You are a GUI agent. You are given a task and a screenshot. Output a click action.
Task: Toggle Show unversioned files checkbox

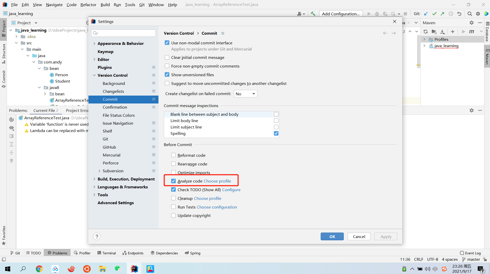click(x=167, y=75)
